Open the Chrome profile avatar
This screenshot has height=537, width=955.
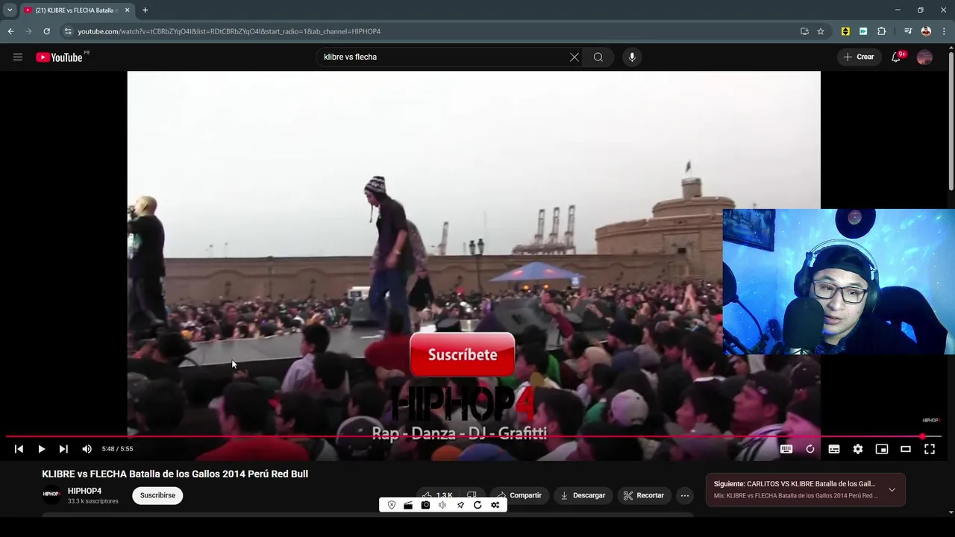(926, 31)
